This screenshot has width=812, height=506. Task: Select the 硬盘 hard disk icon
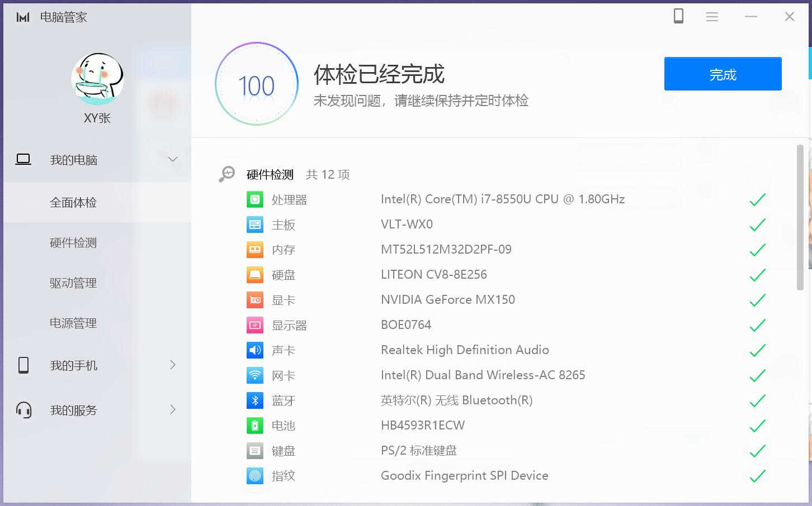(254, 274)
